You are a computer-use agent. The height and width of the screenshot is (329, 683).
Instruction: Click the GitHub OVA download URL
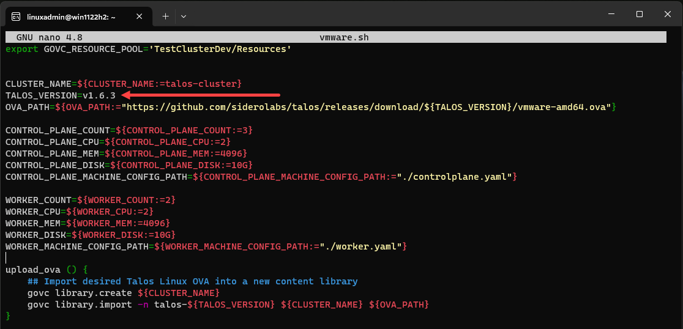366,107
